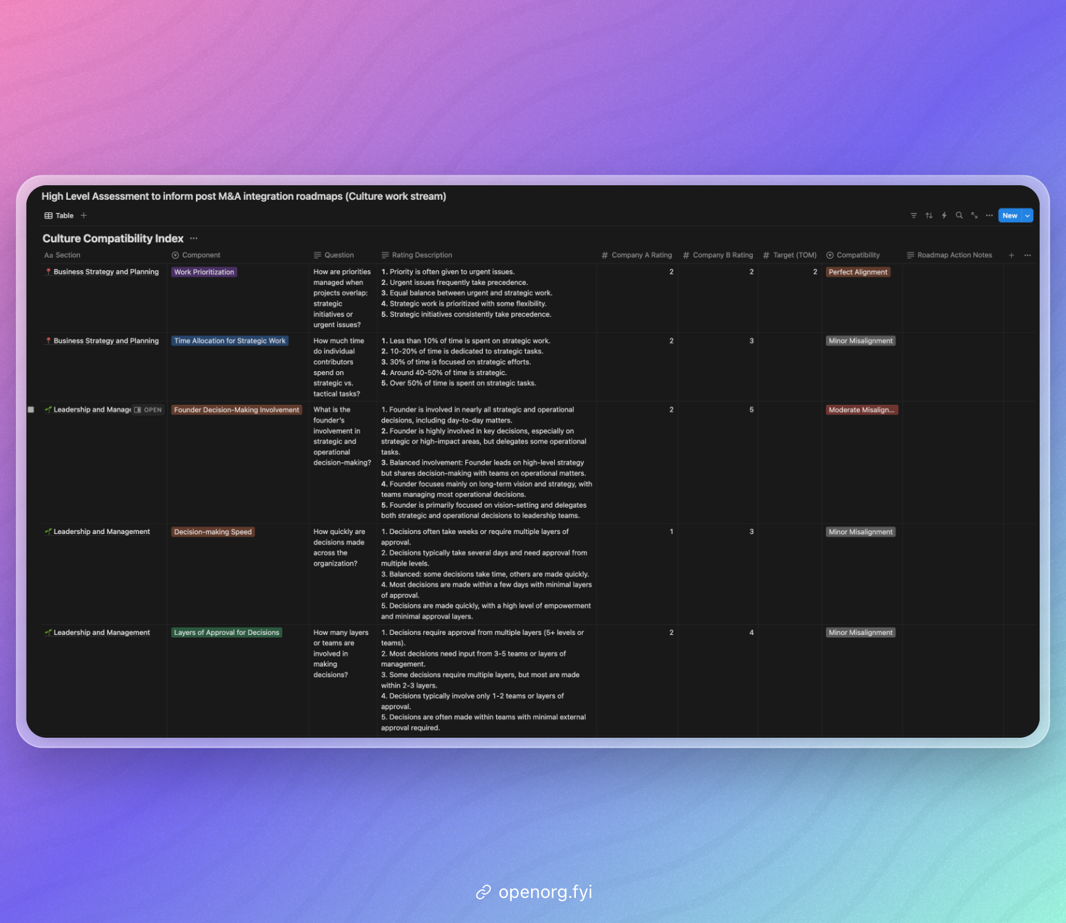This screenshot has height=923, width=1066.
Task: Click the Work Prioritization purple tag
Action: pos(204,272)
